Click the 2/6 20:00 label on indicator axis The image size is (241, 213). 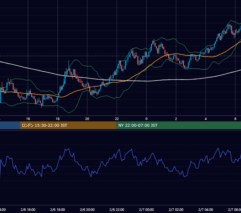87,210
